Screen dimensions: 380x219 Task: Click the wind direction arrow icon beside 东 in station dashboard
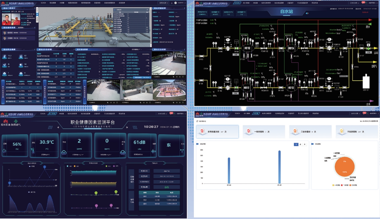click(5, 65)
